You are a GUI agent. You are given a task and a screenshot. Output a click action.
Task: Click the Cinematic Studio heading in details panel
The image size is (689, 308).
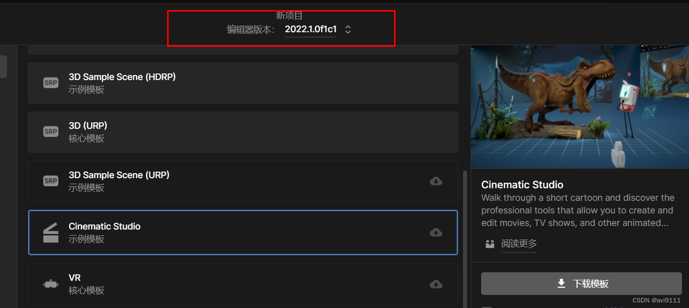(522, 185)
